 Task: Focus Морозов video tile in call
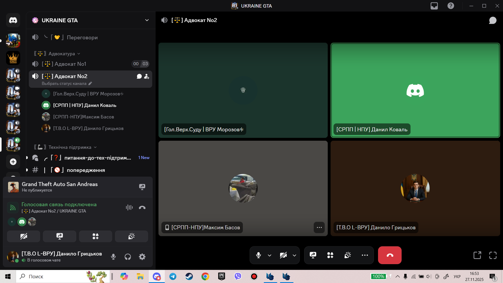point(243,90)
